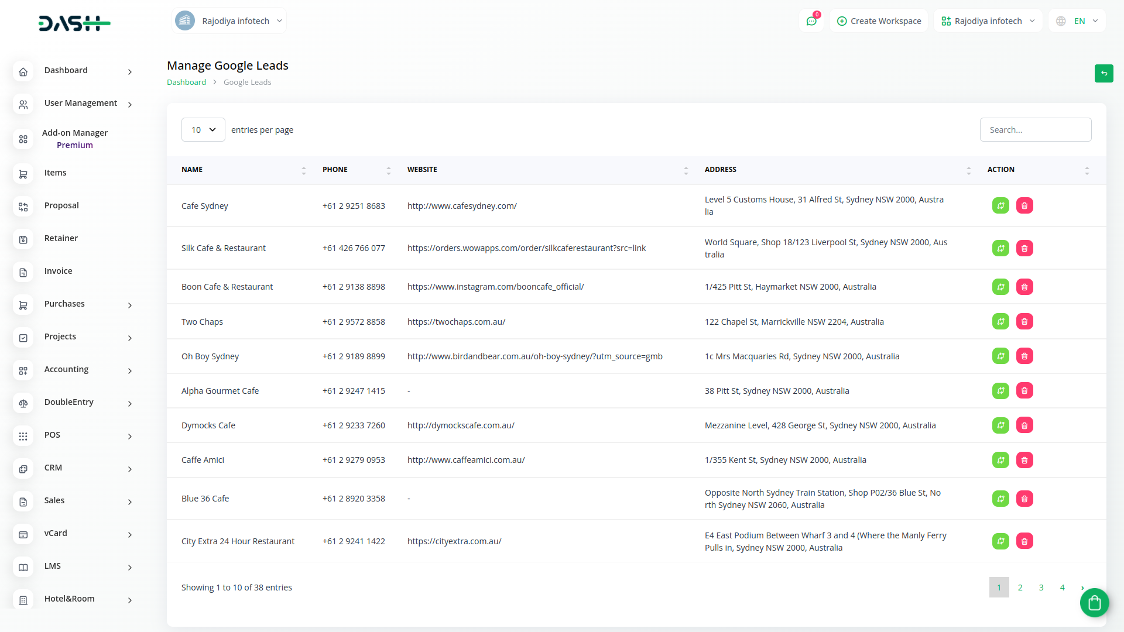1124x632 pixels.
Task: Click the Invoice sidebar icon
Action: tap(23, 272)
